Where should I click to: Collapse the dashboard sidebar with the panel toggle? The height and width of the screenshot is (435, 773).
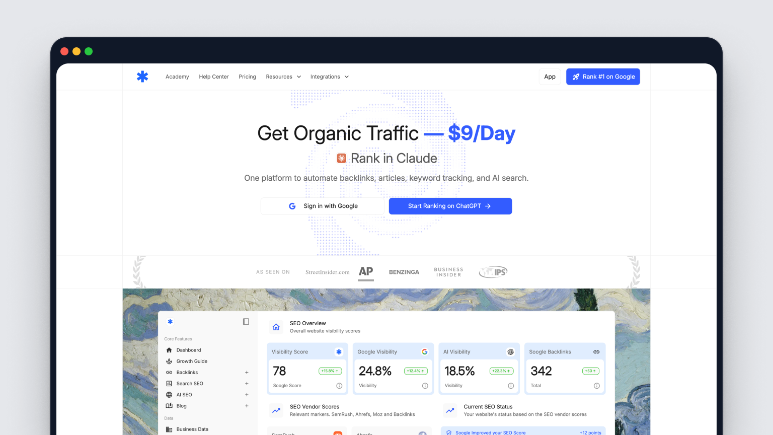coord(246,321)
